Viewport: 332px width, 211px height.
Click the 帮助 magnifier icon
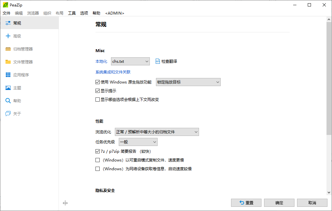pos(8,101)
